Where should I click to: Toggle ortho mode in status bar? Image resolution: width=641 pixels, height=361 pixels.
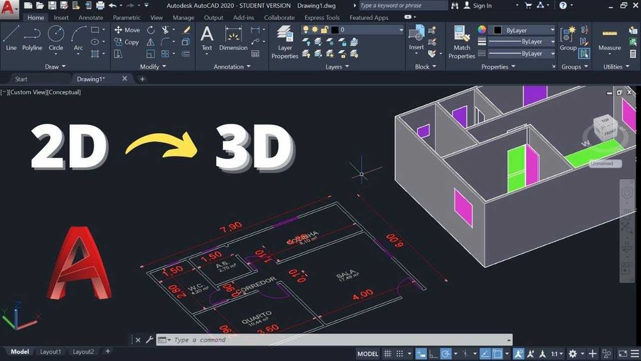[x=433, y=354]
